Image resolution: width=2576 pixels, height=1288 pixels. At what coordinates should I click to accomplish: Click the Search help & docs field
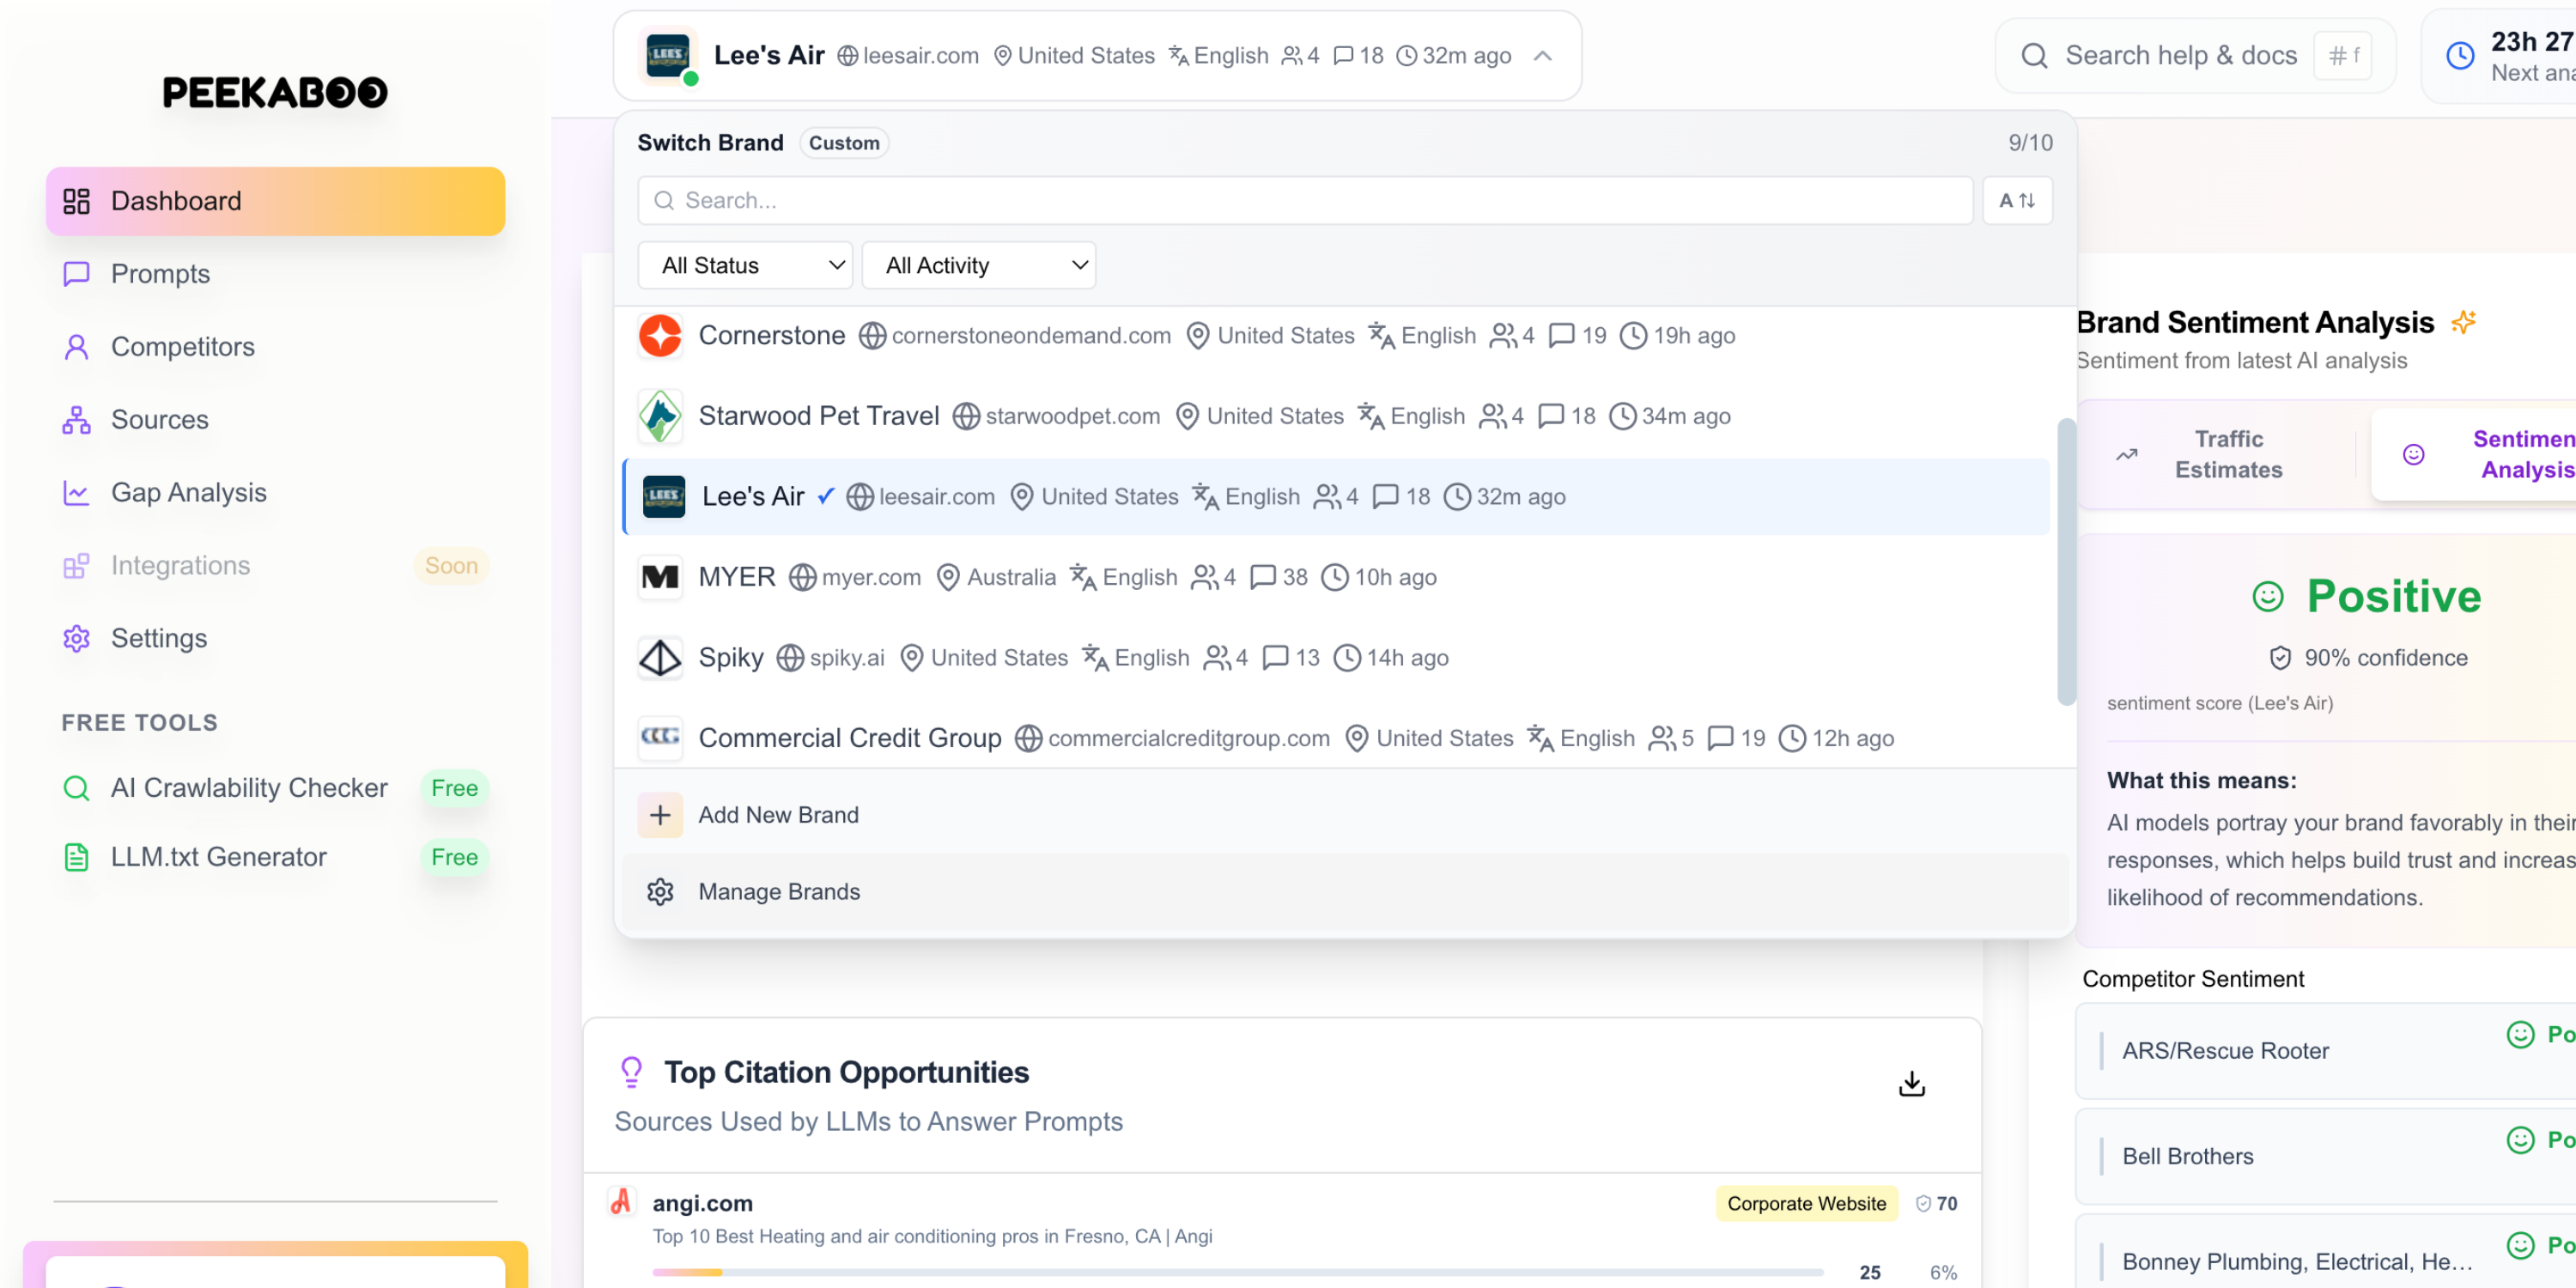pos(2195,56)
